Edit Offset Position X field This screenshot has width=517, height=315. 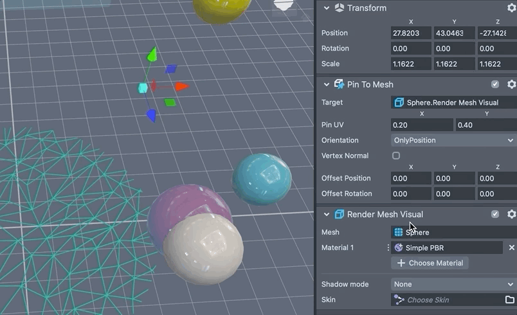pos(411,178)
